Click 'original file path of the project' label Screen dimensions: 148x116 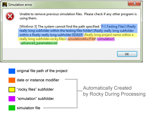tap(42, 71)
